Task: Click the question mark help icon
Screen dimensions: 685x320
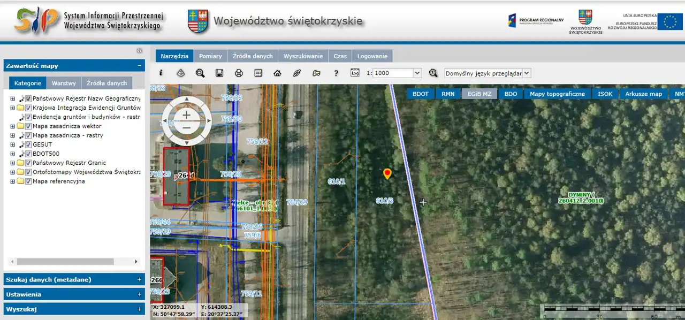Action: [336, 73]
